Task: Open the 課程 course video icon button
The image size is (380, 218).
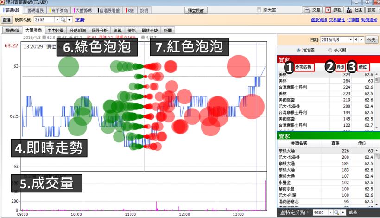Action: coord(334,10)
